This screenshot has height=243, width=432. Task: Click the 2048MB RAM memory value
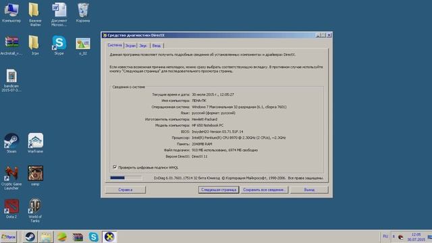click(202, 144)
